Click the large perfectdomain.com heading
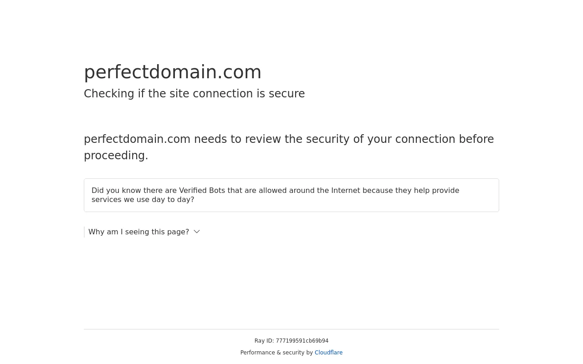Viewport: 583px width, 364px height. (173, 72)
